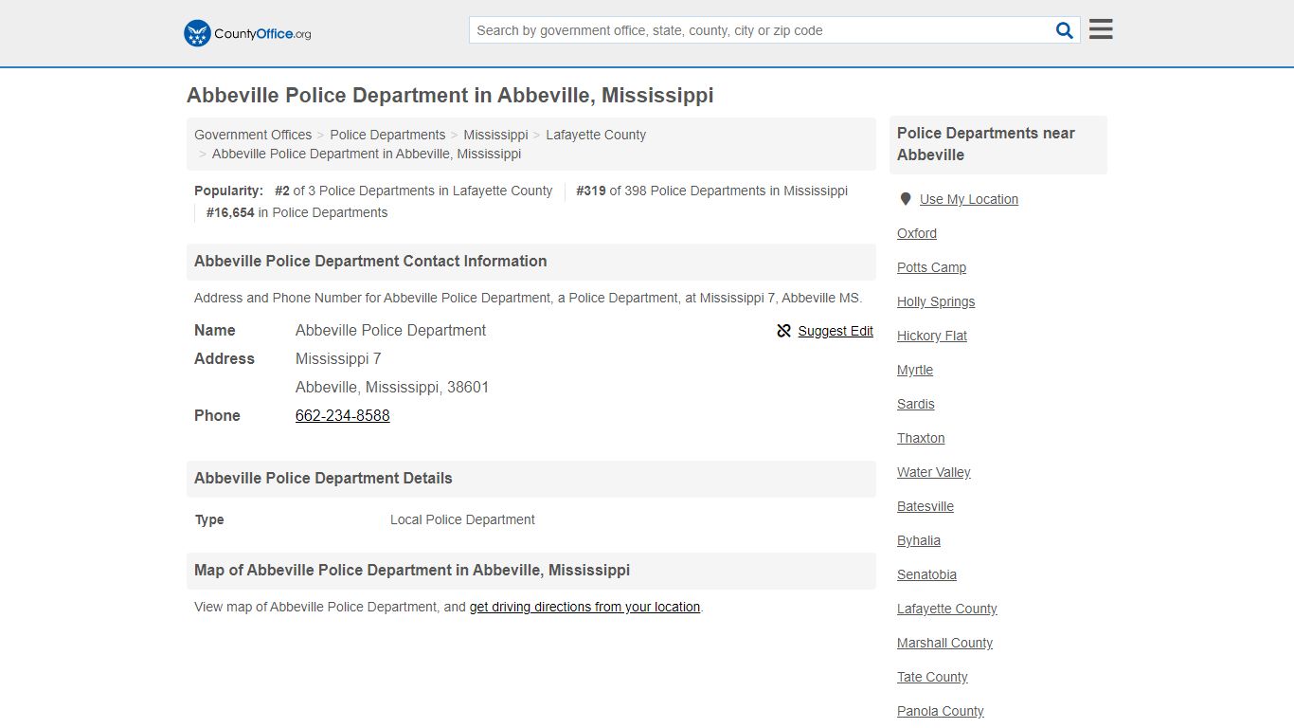Call phone number 662-234-8588
The width and height of the screenshot is (1294, 728).
click(343, 415)
